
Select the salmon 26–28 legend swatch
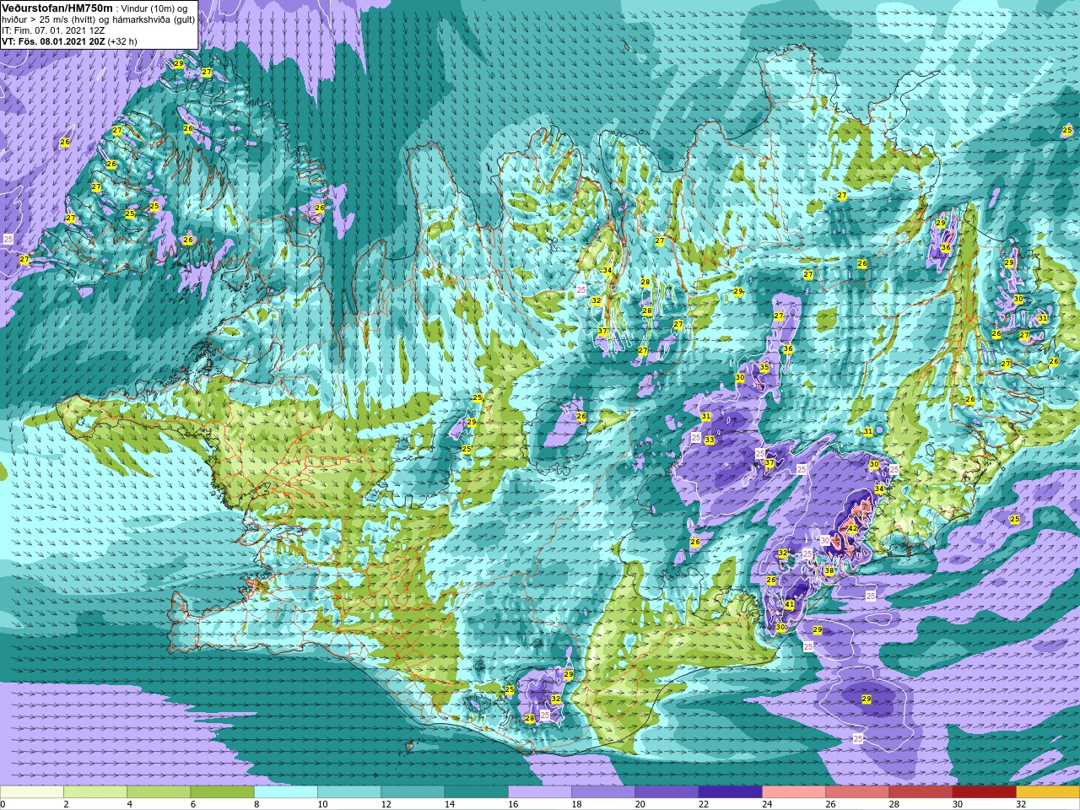857,792
